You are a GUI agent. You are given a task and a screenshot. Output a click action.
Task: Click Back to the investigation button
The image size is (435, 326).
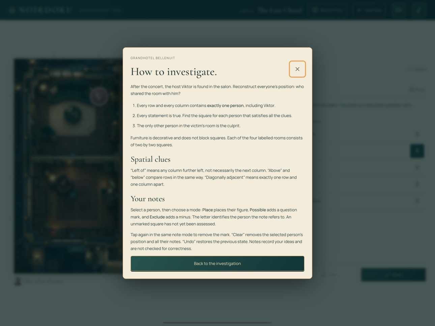pyautogui.click(x=217, y=263)
